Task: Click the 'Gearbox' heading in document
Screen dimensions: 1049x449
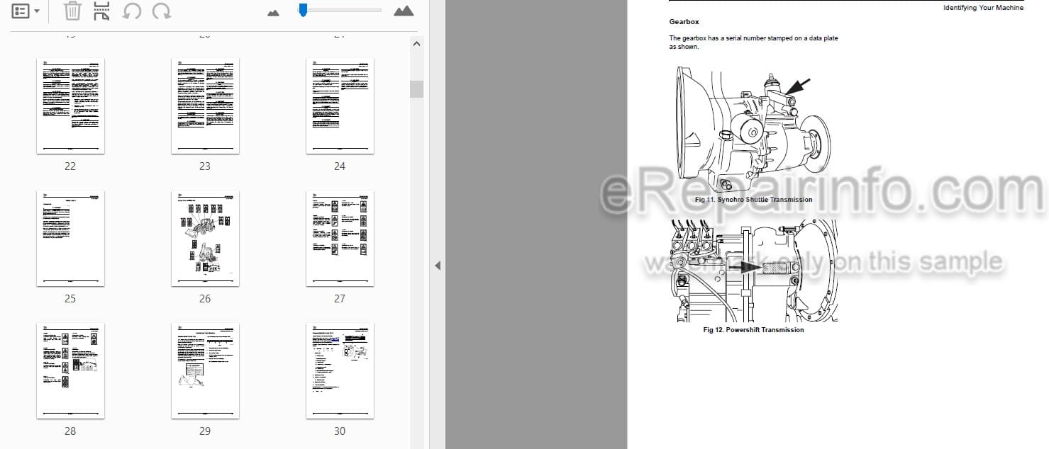Action: pos(684,22)
